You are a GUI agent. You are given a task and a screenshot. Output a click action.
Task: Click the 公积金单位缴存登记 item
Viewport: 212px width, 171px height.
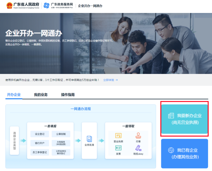click(x=61, y=152)
